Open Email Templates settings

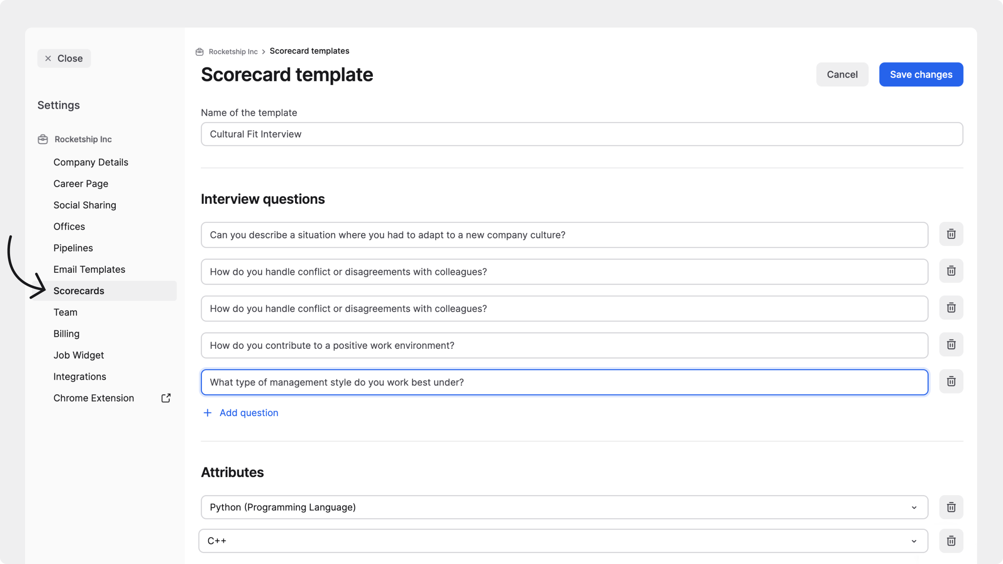tap(89, 269)
